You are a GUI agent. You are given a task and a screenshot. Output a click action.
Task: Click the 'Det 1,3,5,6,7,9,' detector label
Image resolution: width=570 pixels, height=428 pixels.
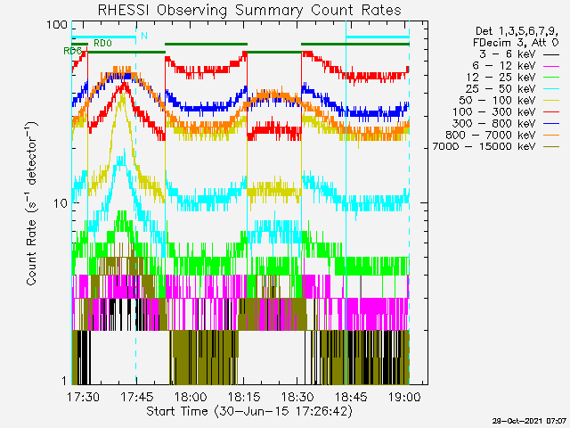[x=517, y=31]
